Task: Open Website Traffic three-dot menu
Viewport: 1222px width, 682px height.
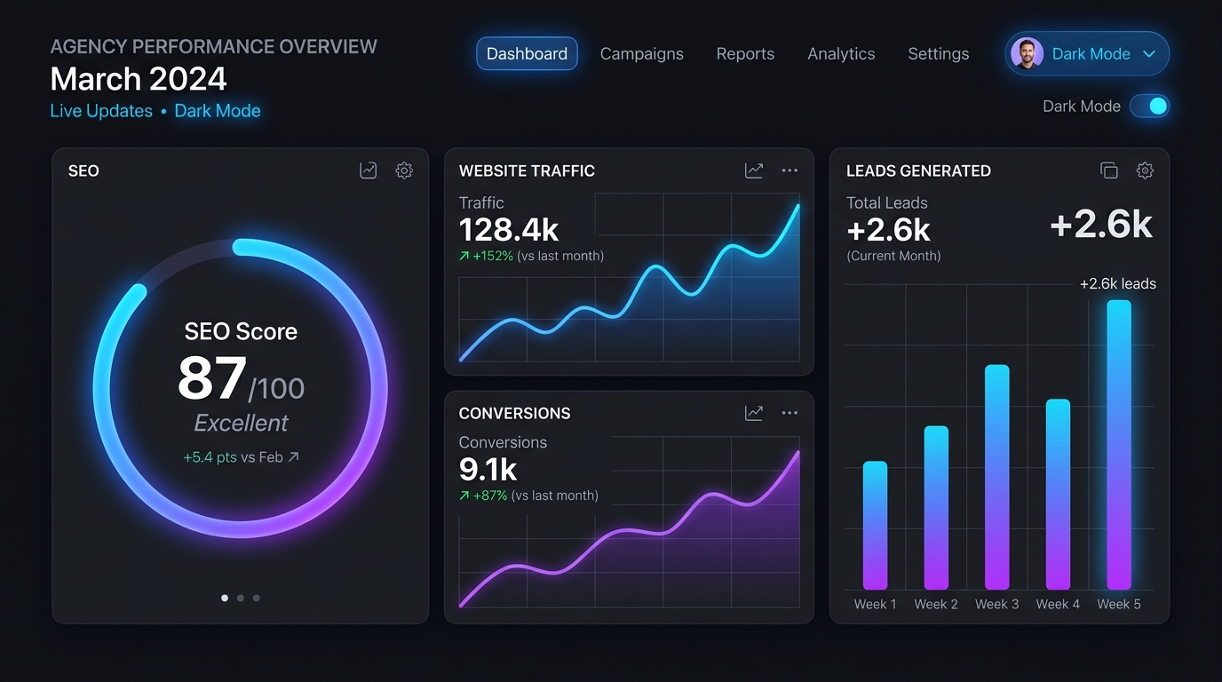Action: click(x=790, y=170)
